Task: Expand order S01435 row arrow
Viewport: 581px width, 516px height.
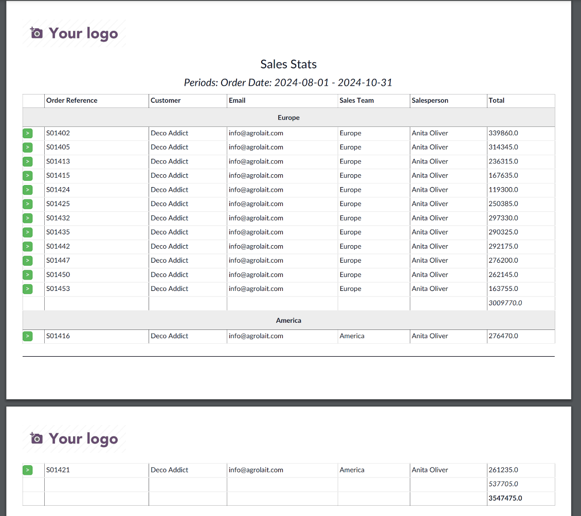Action: coord(28,232)
